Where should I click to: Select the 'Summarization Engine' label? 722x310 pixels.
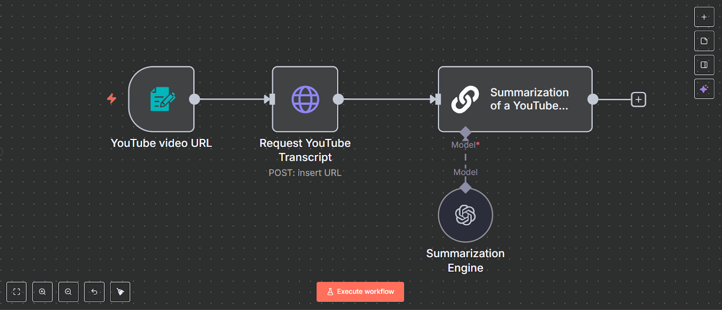(x=465, y=260)
